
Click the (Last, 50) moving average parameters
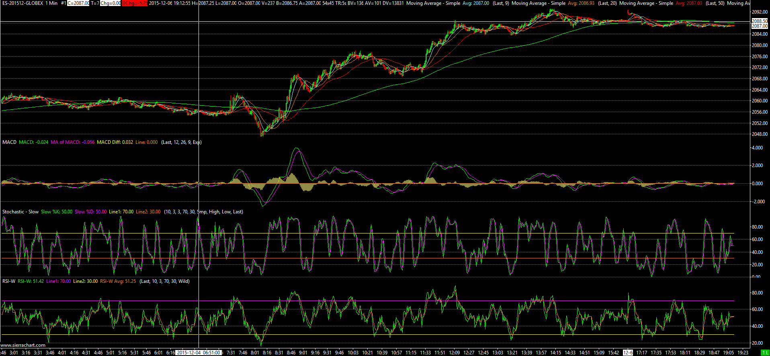coord(715,3)
